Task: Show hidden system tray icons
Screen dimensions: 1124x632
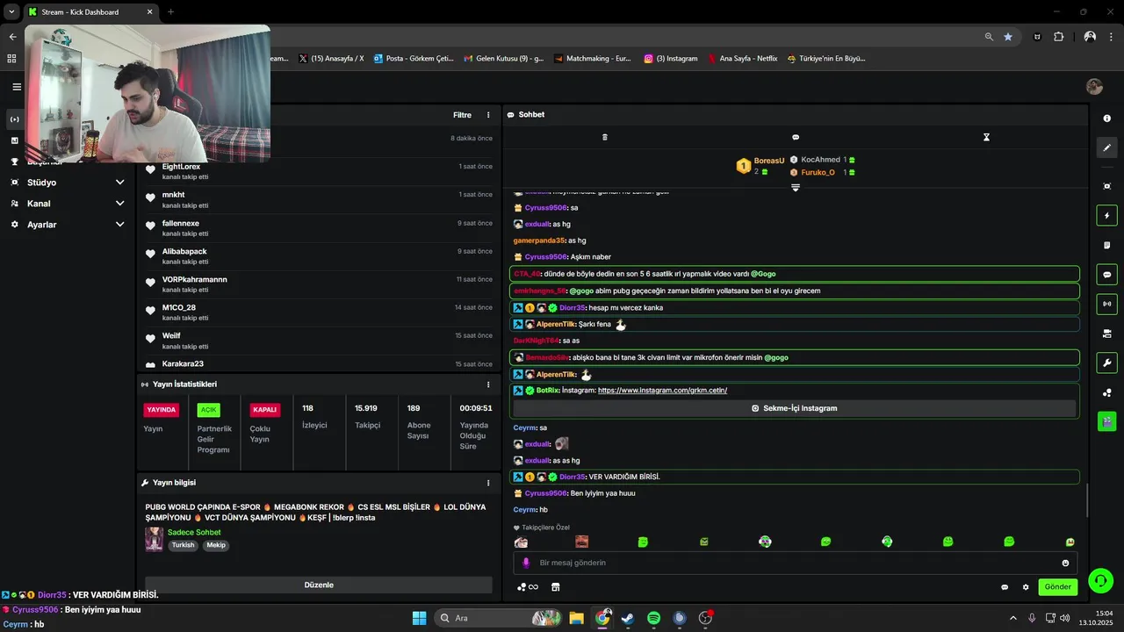Action: tap(1012, 618)
